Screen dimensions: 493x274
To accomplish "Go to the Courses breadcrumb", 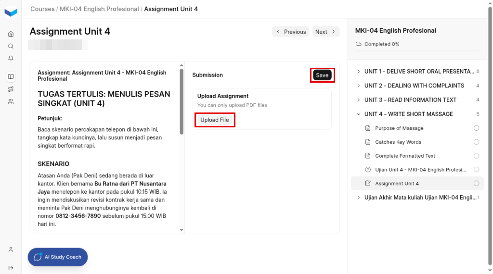I will 42,9.
